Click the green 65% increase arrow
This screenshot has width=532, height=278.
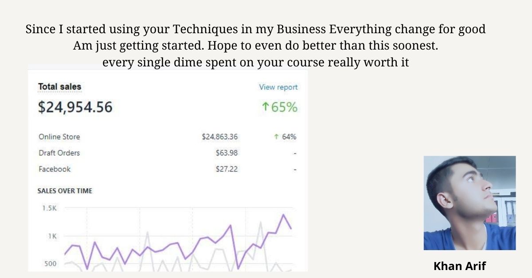[x=266, y=107]
